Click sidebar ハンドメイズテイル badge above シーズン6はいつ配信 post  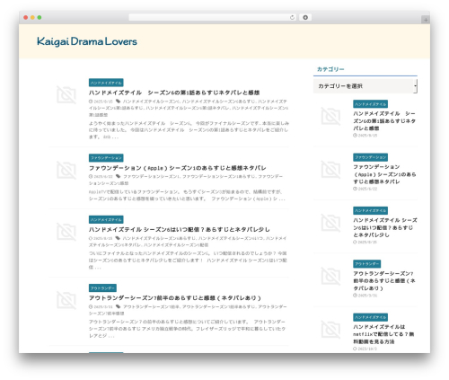pyautogui.click(x=370, y=211)
